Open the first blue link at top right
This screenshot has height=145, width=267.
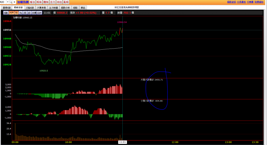(231, 2)
